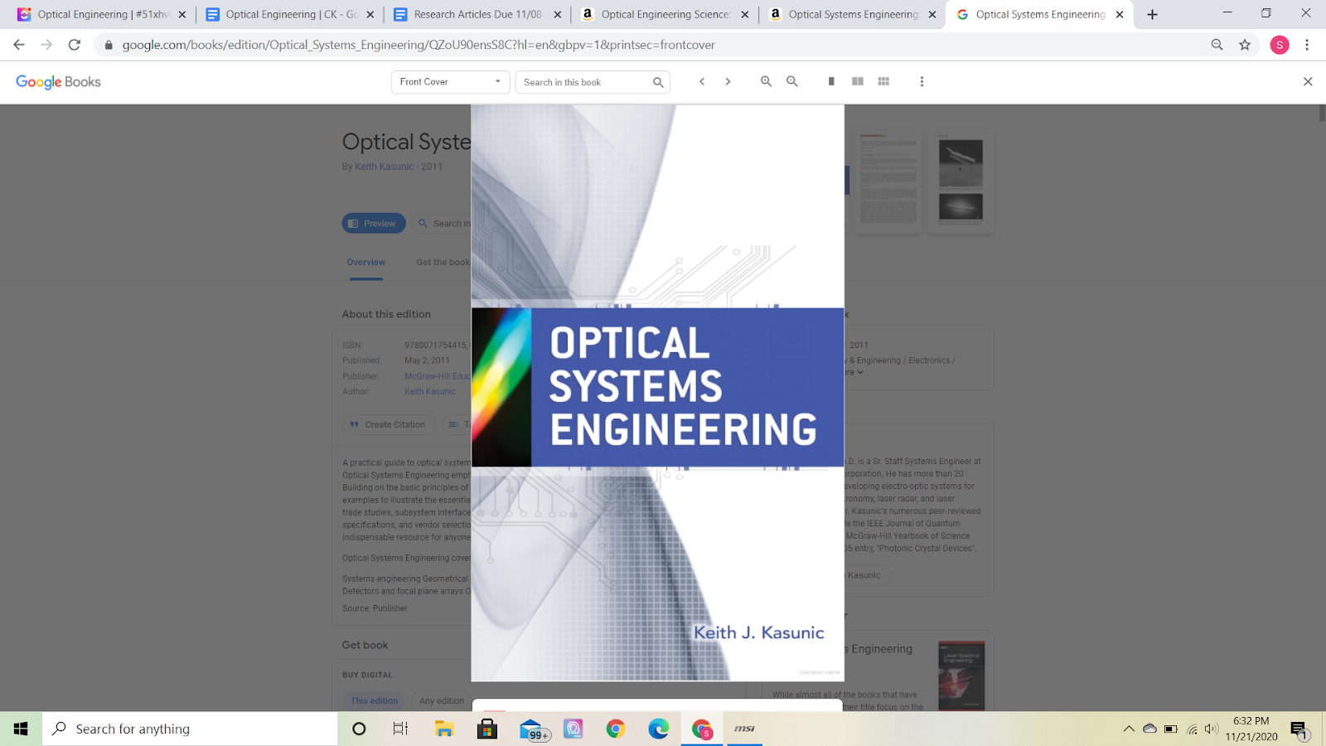Bookmark this page with the star icon
The image size is (1326, 746).
pos(1245,45)
